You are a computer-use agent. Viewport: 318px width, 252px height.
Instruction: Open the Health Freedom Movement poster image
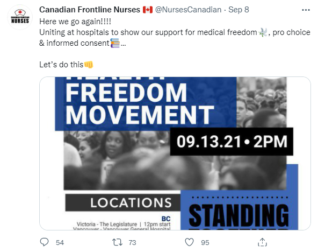pyautogui.click(x=175, y=153)
